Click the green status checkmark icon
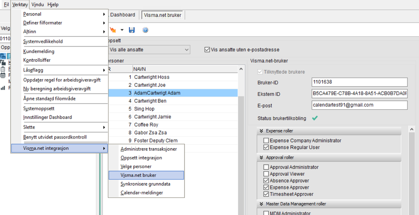The width and height of the screenshot is (419, 215). point(315,118)
